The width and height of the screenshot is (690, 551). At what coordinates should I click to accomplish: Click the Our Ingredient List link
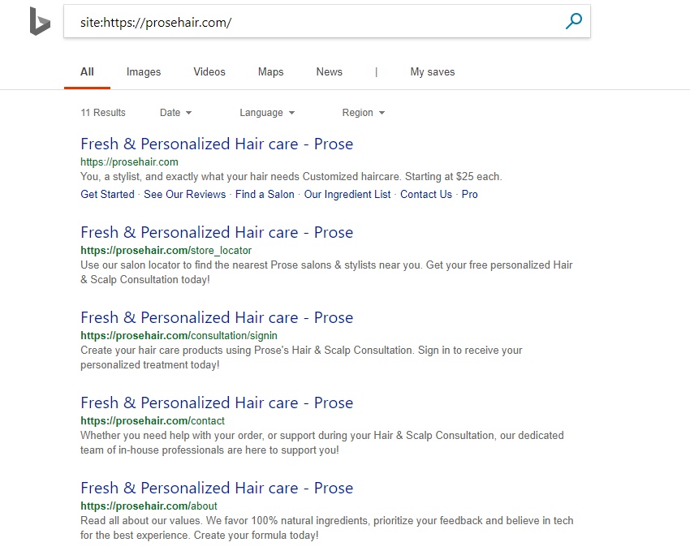point(347,194)
